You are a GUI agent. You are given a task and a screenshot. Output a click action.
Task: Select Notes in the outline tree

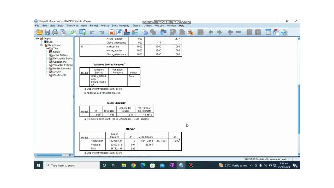pyautogui.click(x=56, y=52)
